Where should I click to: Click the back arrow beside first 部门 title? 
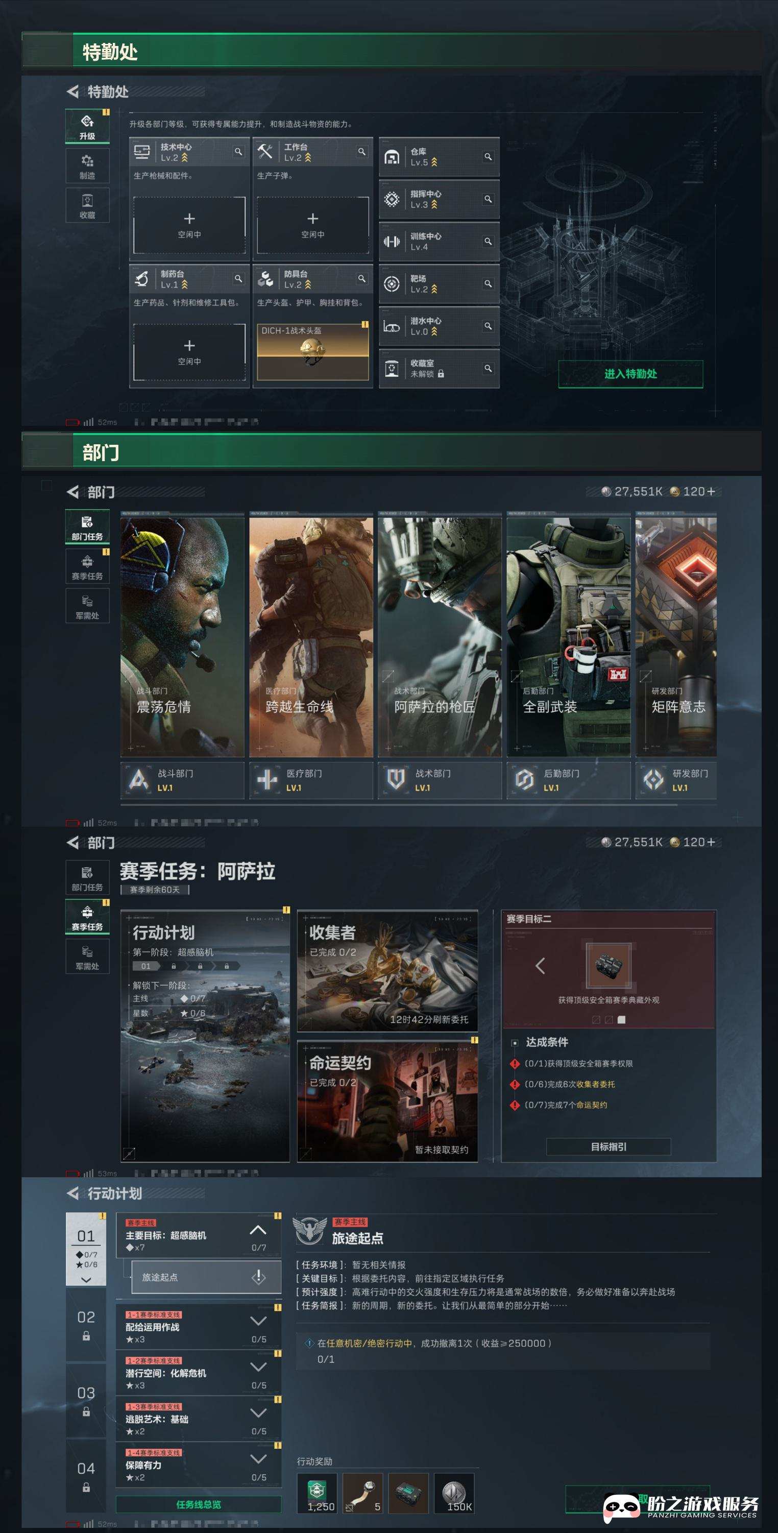[72, 492]
